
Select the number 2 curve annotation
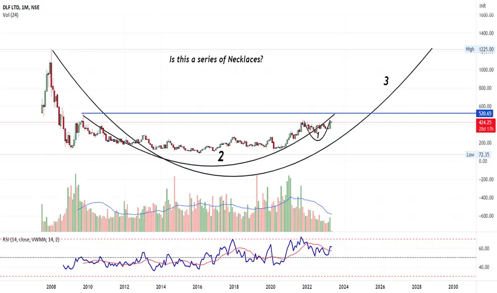(x=221, y=157)
